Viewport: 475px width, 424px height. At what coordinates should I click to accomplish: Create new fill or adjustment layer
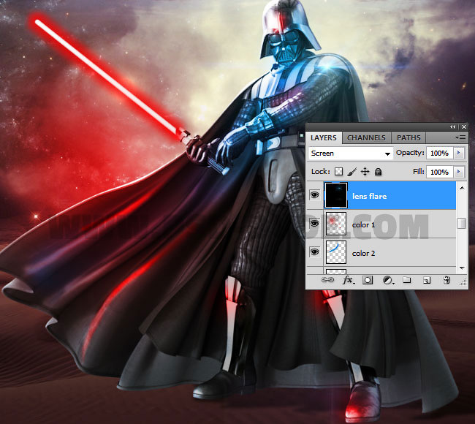[x=387, y=280]
